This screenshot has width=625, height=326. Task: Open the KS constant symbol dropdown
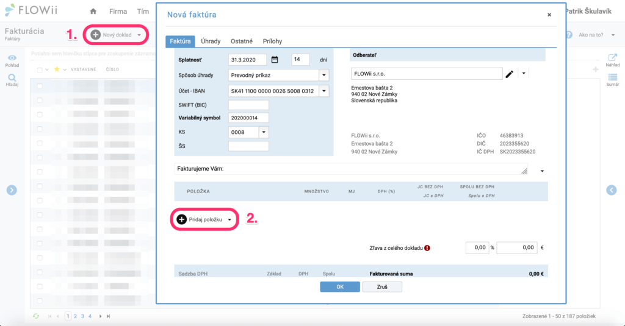[264, 132]
